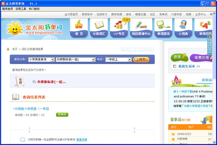Click the 充值 recharge bubble
The image size is (217, 145).
(x=126, y=20)
